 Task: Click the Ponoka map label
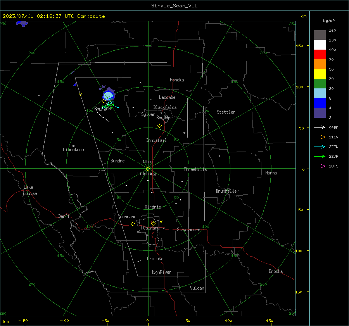pos(177,80)
